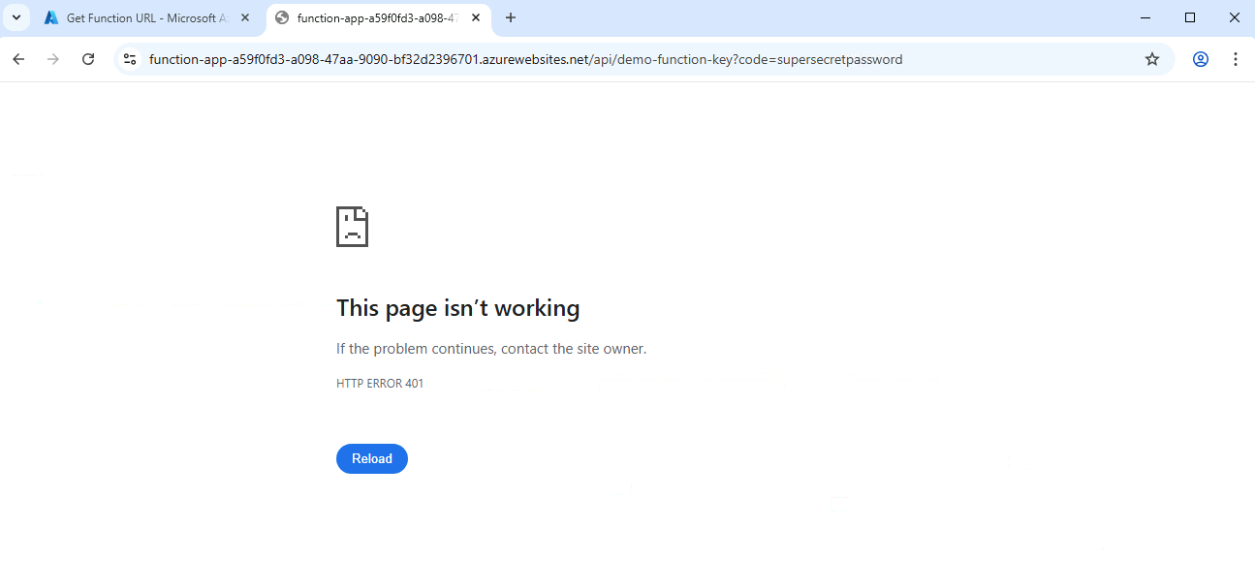Close the function-app tab
The image size is (1255, 561).
[476, 17]
